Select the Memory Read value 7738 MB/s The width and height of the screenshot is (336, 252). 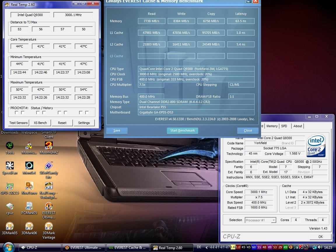pyautogui.click(x=151, y=21)
